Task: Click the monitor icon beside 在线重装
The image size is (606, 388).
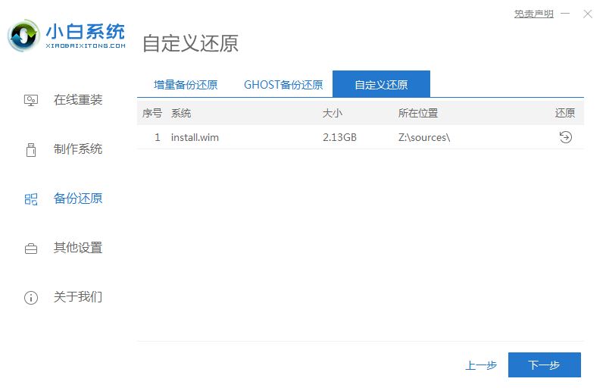Action: point(31,100)
